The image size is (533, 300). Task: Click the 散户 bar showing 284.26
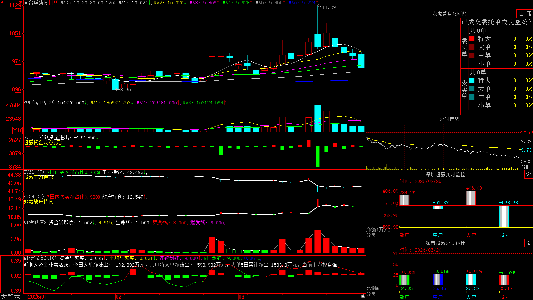point(404,200)
